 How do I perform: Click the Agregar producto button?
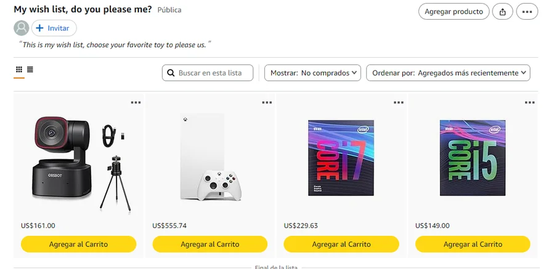coord(454,12)
